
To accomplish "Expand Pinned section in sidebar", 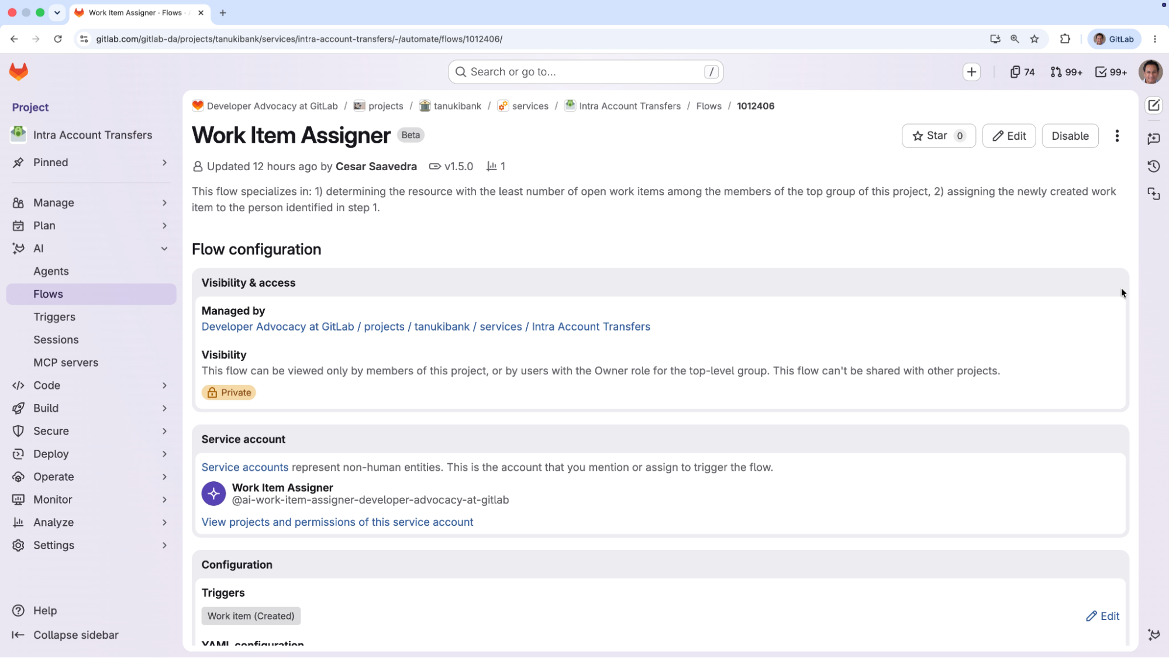I will [91, 163].
